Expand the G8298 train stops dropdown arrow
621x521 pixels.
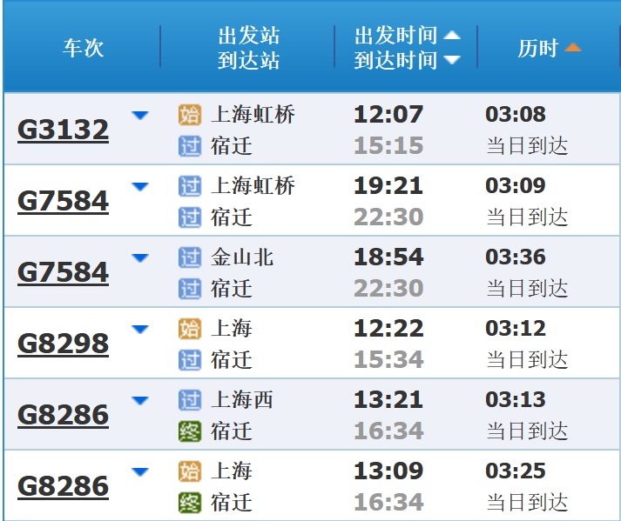click(139, 329)
